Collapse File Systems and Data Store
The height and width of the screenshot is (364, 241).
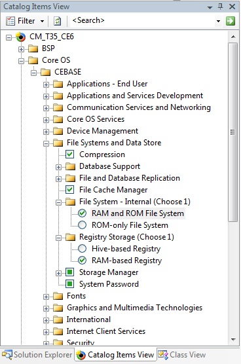coord(46,143)
